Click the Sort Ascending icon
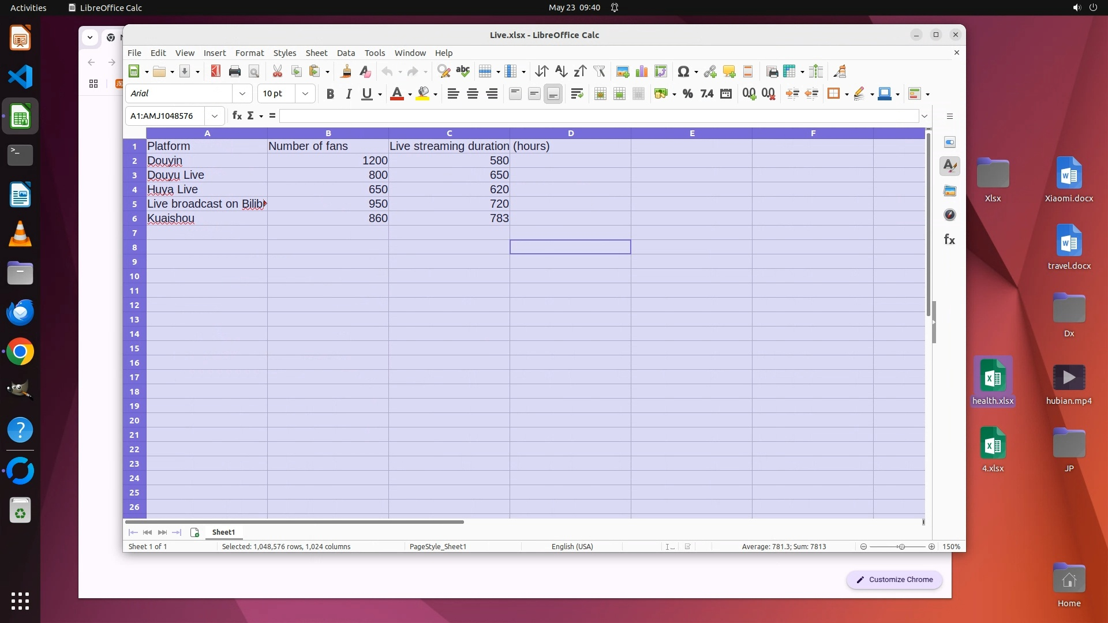The height and width of the screenshot is (623, 1108). pyautogui.click(x=560, y=72)
